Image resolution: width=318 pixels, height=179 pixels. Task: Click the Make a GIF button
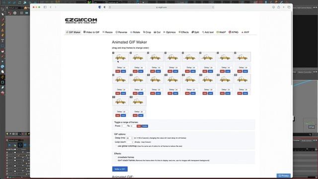(120, 169)
